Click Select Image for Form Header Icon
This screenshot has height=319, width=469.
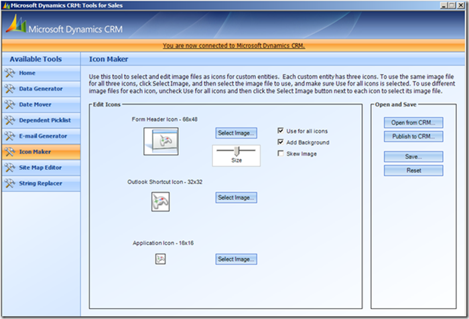pyautogui.click(x=236, y=133)
